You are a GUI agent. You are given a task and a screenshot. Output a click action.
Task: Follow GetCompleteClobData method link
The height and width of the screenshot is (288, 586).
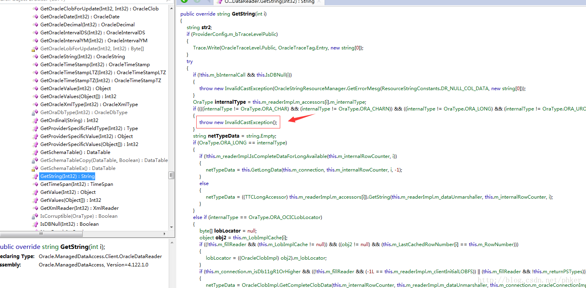coord(305,285)
